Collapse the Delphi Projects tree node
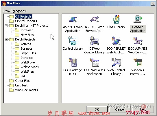The height and width of the screenshot is (116, 157). pos(6,39)
